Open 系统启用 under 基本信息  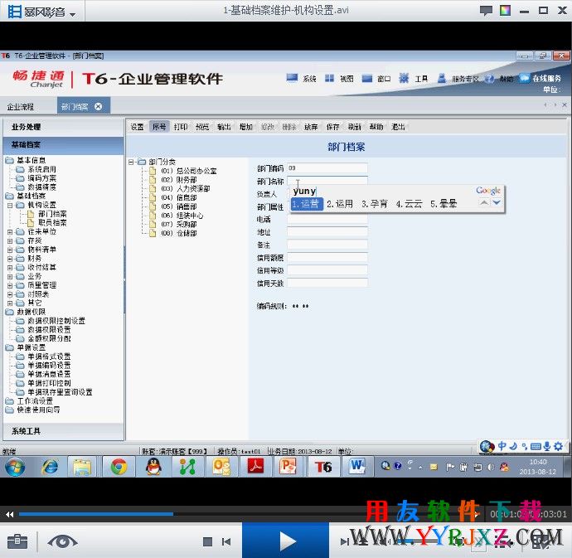click(x=42, y=169)
